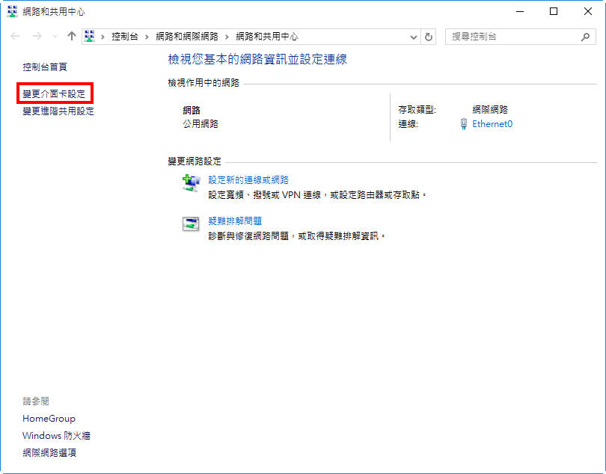Open the Windows 防火牆 link
This screenshot has width=606, height=474.
click(x=56, y=436)
